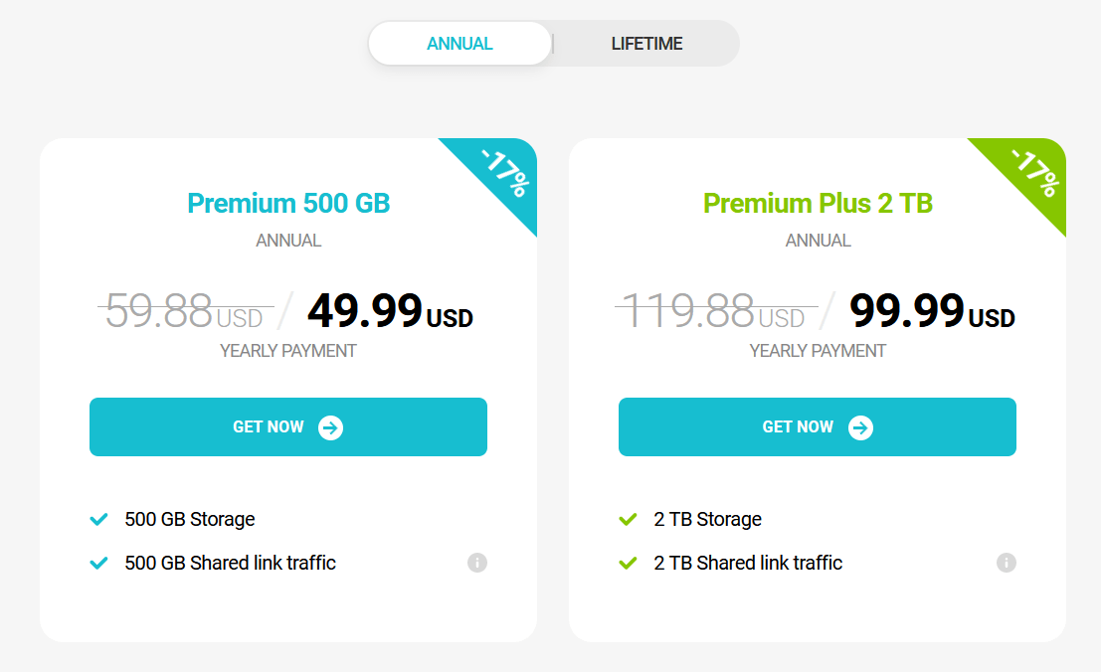Click the info icon beside 2 TB Shared link traffic
1101x672 pixels.
click(x=1006, y=563)
